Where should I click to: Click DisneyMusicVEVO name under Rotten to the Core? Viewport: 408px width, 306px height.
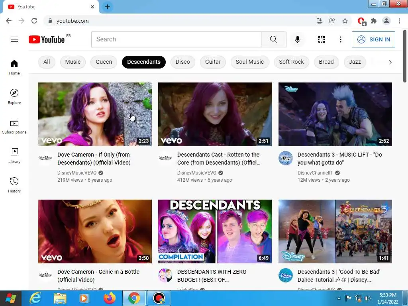197,173
